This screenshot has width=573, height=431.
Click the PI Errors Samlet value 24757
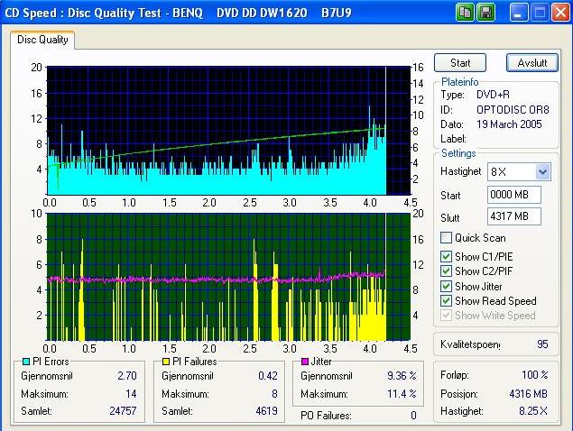click(123, 411)
